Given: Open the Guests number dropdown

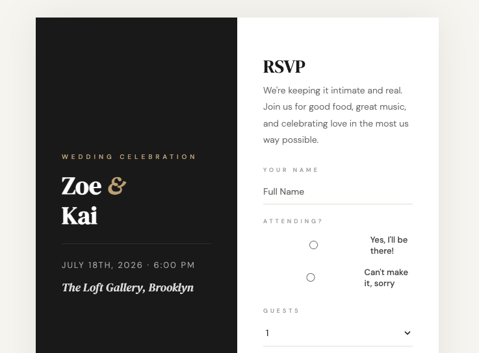Looking at the screenshot, I should point(337,334).
